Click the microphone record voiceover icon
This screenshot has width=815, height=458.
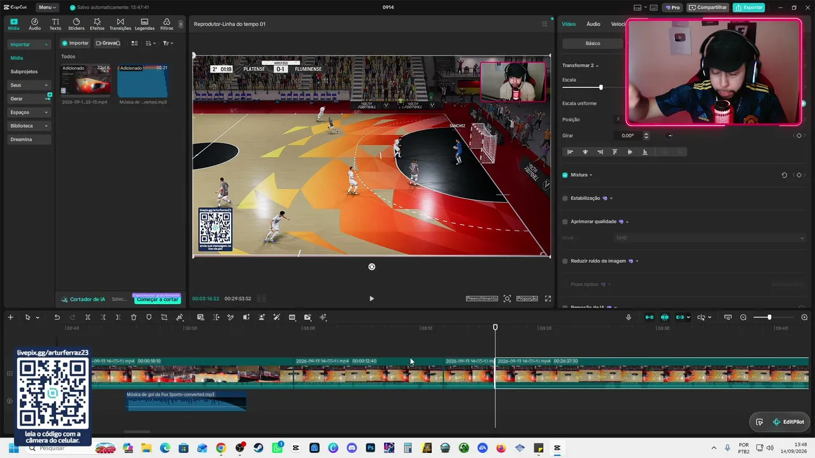point(628,317)
